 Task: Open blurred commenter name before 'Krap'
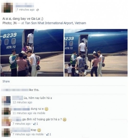[x=20, y=130]
